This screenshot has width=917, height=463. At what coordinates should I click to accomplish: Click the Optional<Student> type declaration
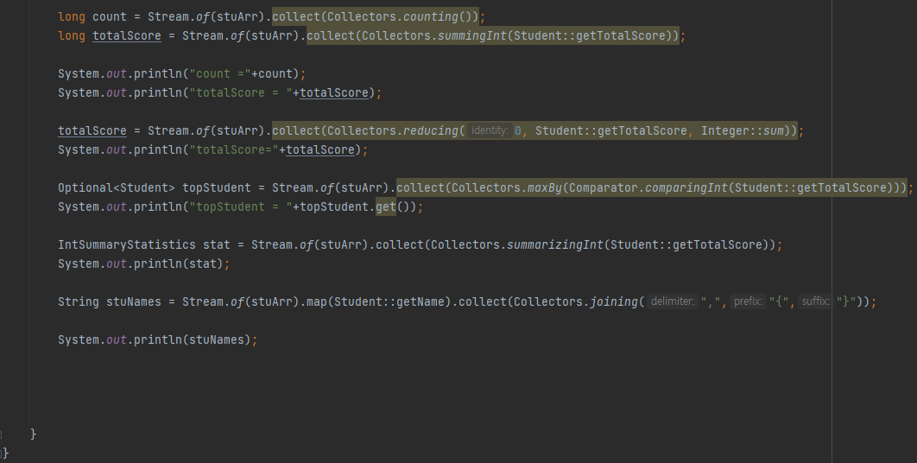coord(116,188)
